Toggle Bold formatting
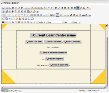This screenshot has width=109, height=93. [x=56, y=8]
